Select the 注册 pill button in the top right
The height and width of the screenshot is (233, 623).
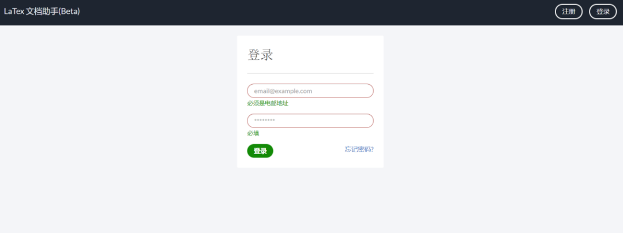point(569,12)
